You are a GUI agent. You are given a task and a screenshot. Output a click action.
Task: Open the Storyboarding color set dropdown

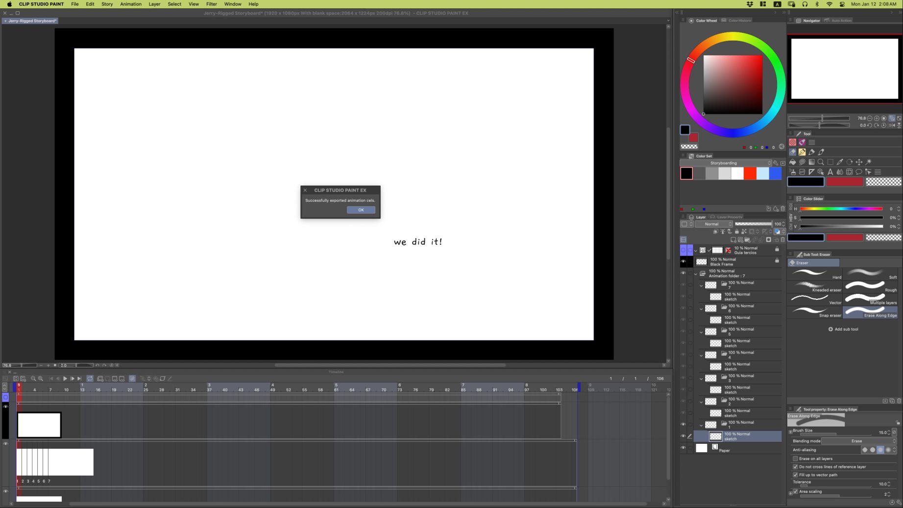point(726,163)
